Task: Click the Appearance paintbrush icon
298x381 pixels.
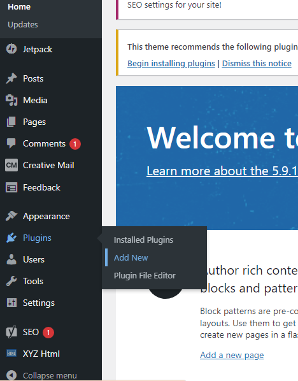Action: [11, 216]
